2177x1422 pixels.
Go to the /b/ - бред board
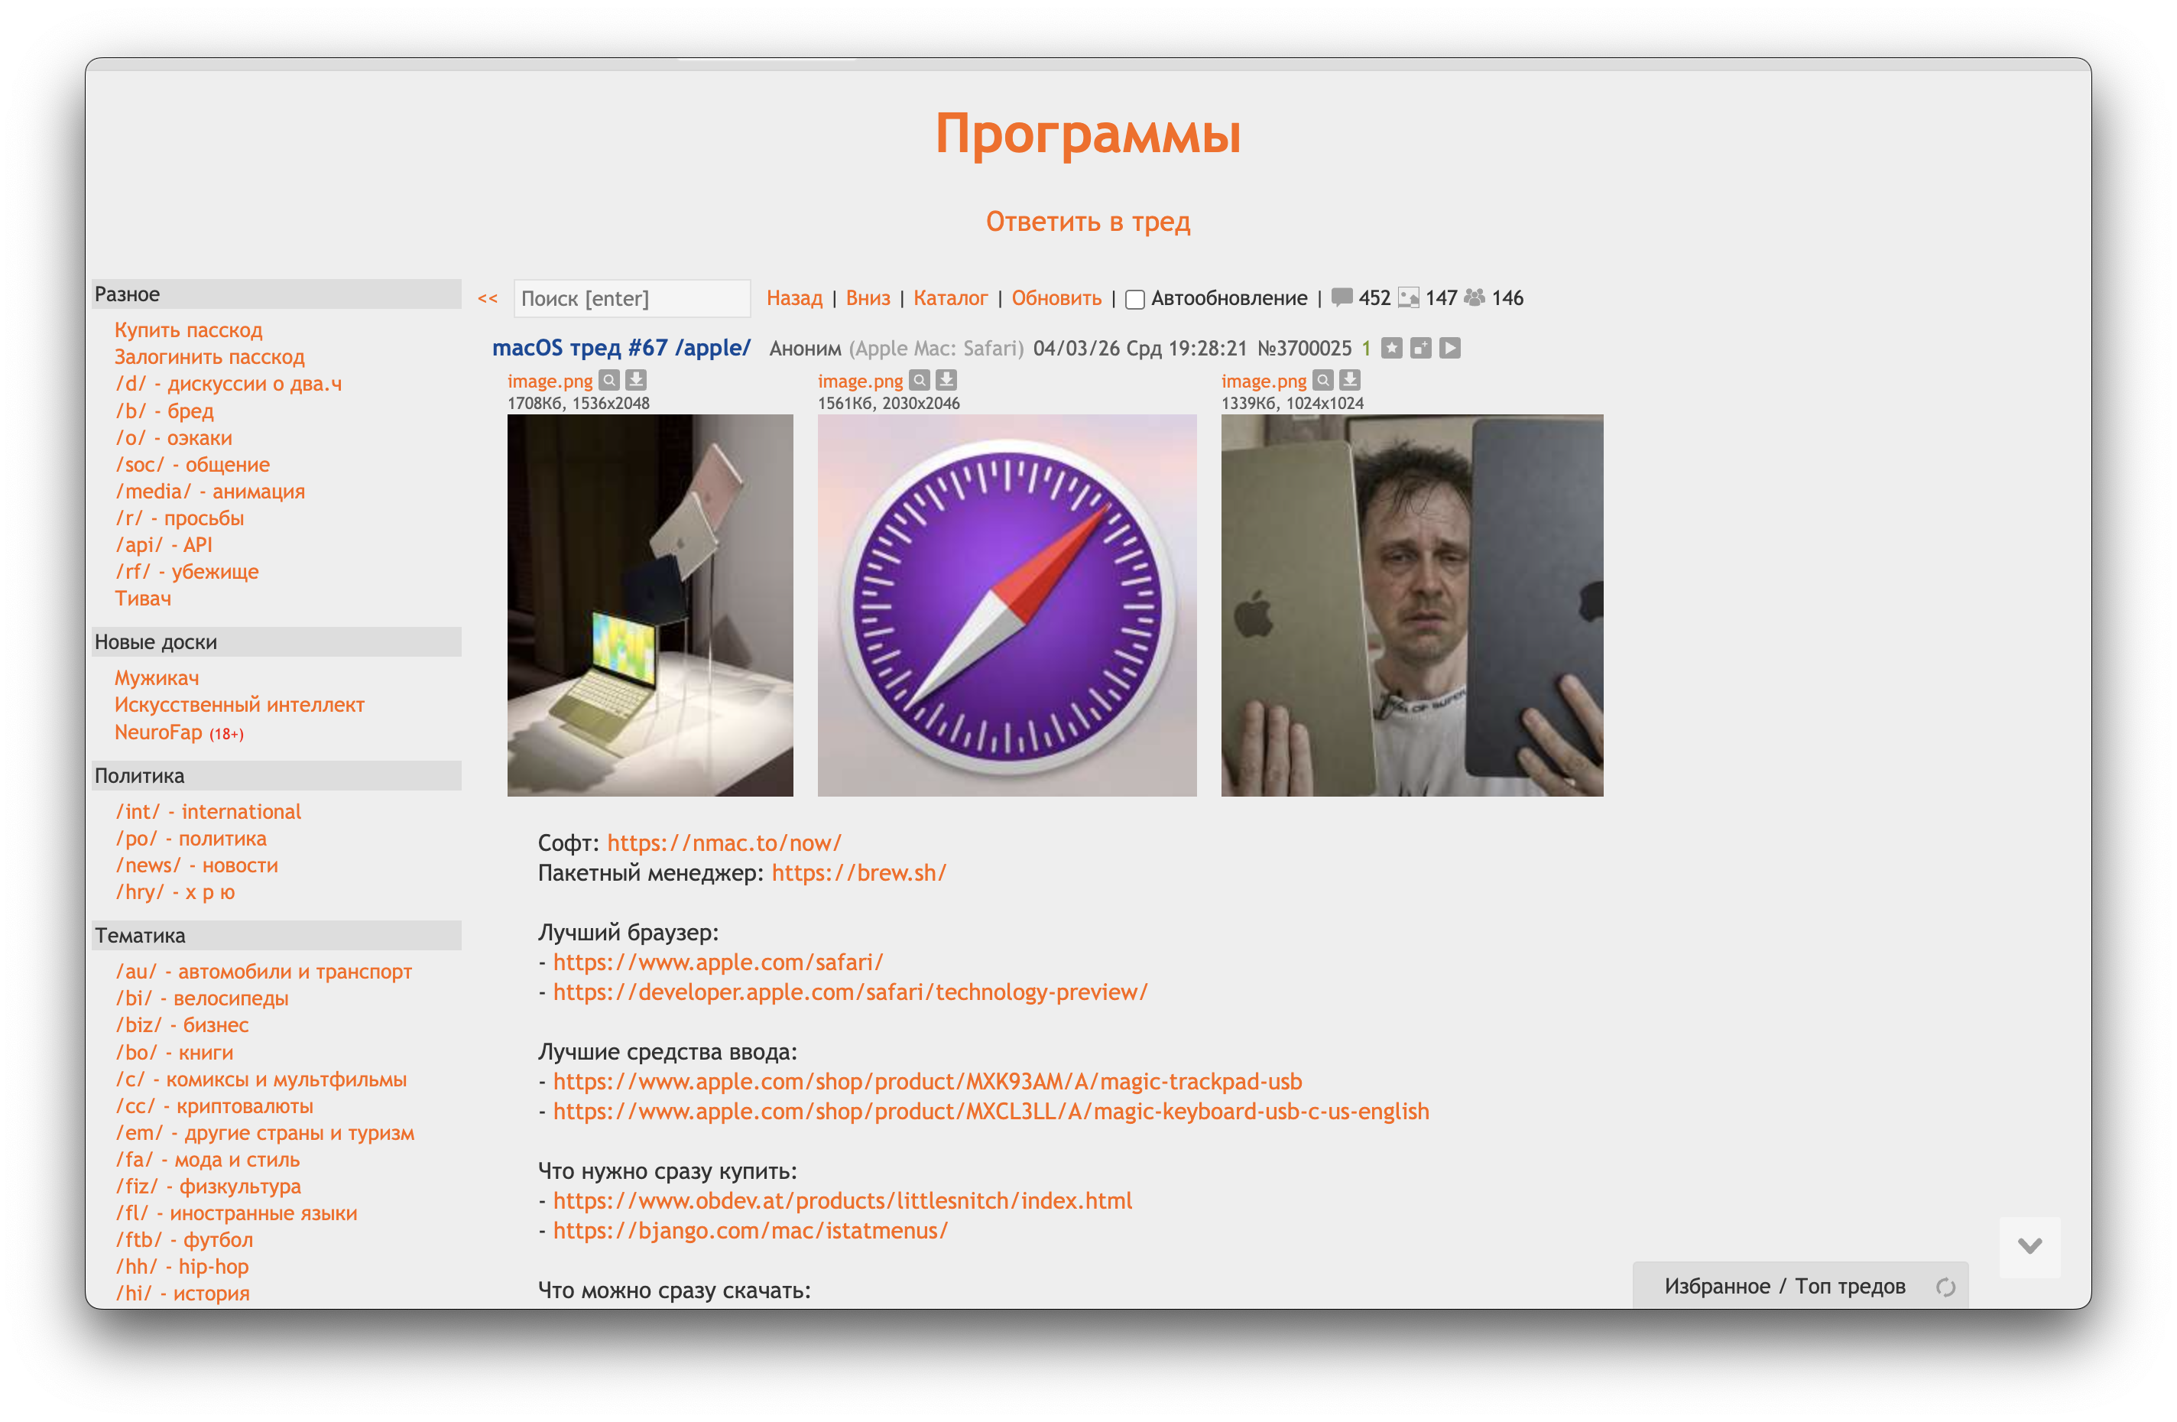click(x=164, y=411)
